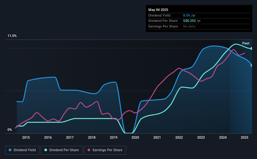Toggle the Dividend Per Share legend button
Viewport: 257px width, 159px height.
tap(62, 150)
